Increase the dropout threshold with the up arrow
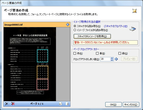The height and width of the screenshot is (110, 143). click(112, 58)
